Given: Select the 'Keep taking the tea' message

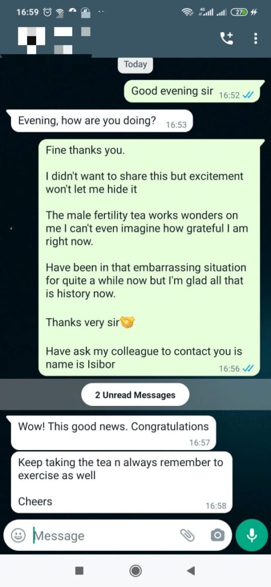Looking at the screenshot, I should (x=121, y=482).
